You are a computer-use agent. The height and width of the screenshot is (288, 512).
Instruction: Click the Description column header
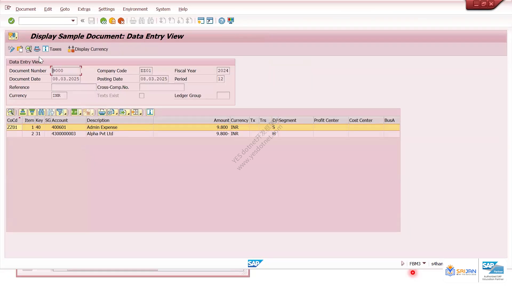(120, 120)
